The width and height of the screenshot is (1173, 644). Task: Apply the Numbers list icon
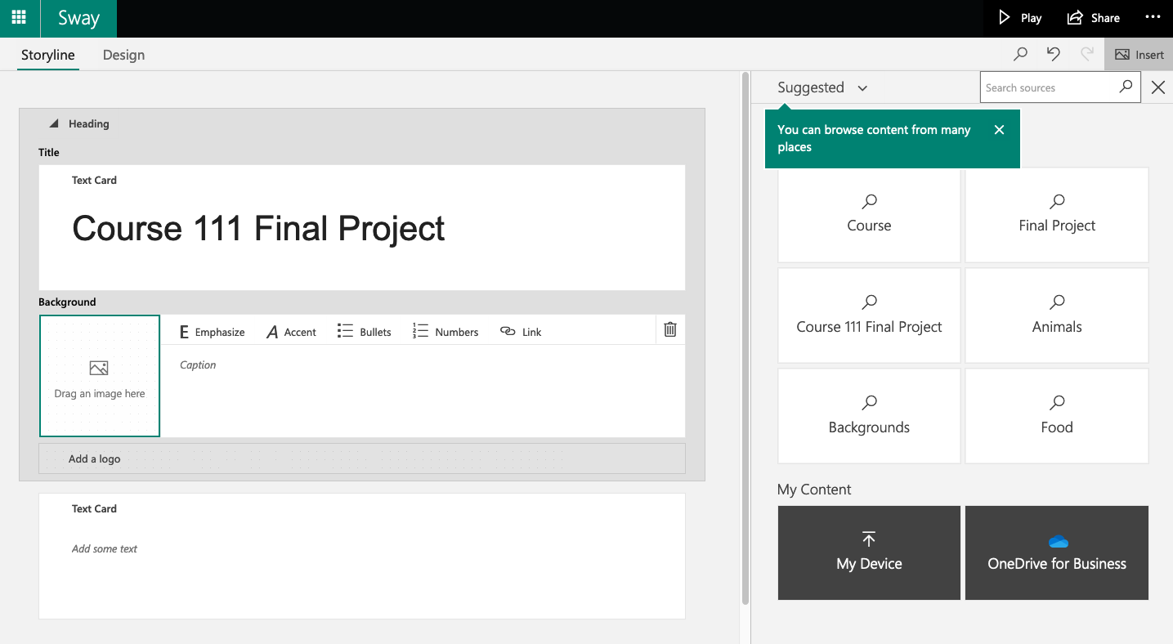(x=422, y=331)
